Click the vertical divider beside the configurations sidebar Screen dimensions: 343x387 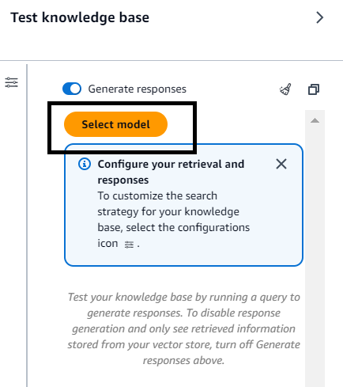point(27,226)
